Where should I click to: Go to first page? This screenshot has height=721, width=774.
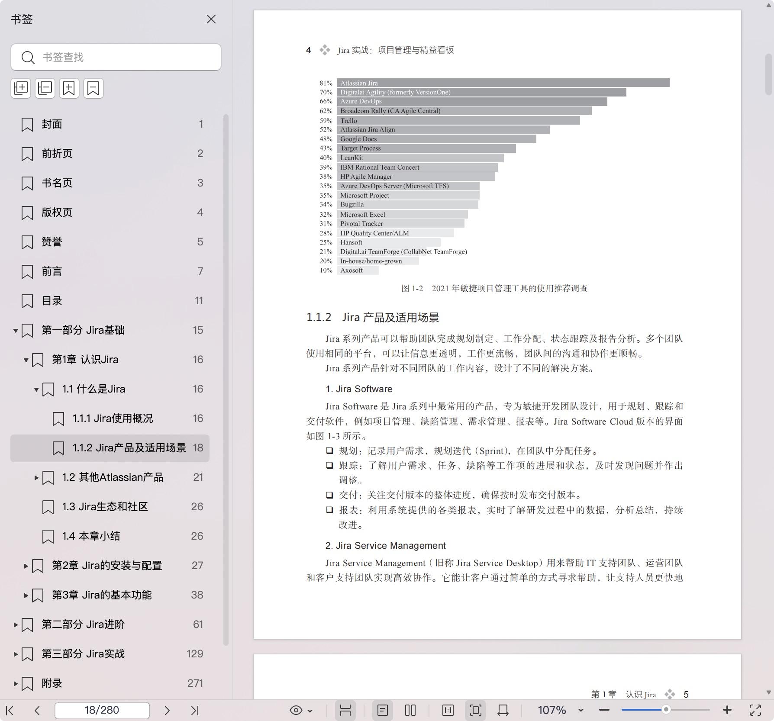pyautogui.click(x=10, y=710)
